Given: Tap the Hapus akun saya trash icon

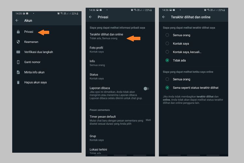Looking at the screenshot, I should point(18,82).
